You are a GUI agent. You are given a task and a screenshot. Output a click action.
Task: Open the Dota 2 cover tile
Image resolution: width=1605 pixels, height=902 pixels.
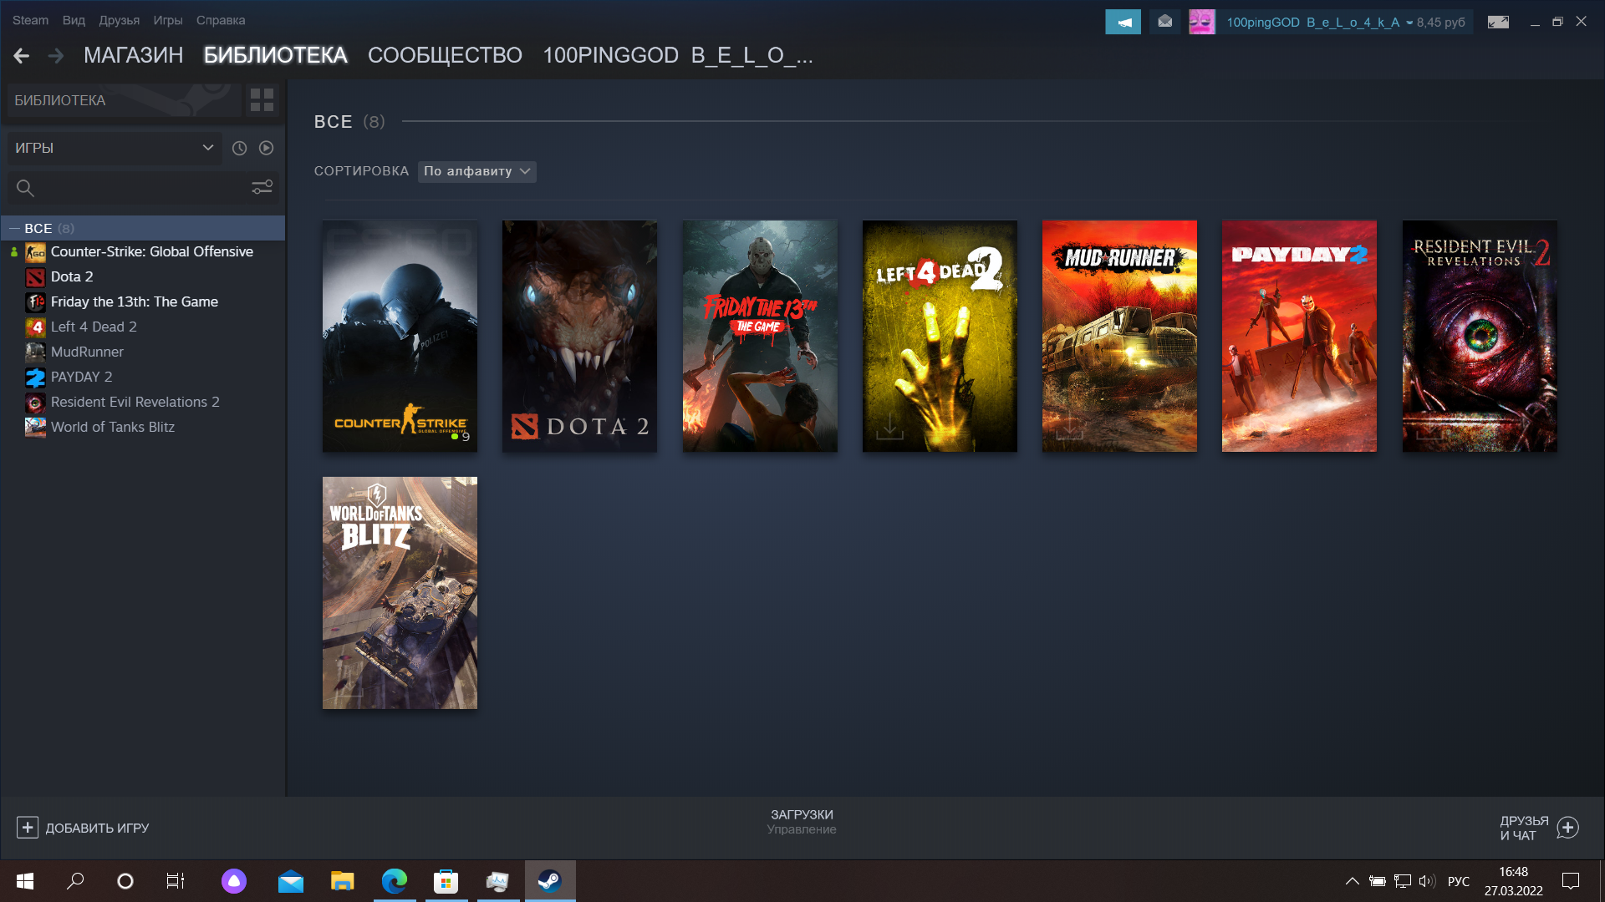click(x=579, y=336)
